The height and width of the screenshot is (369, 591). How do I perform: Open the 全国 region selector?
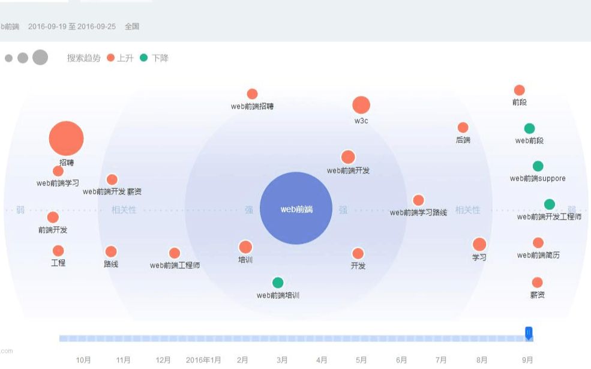pos(132,26)
